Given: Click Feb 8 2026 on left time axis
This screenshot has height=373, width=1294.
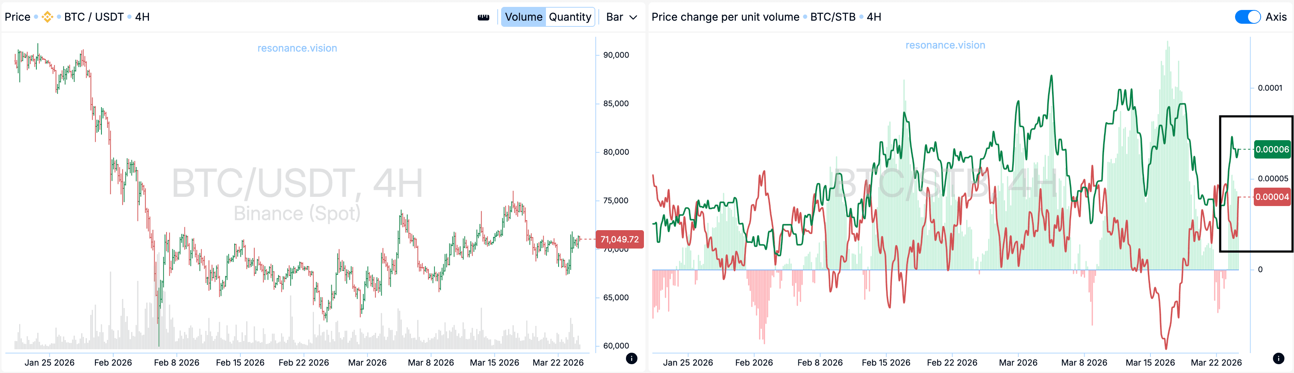Looking at the screenshot, I should pyautogui.click(x=176, y=362).
